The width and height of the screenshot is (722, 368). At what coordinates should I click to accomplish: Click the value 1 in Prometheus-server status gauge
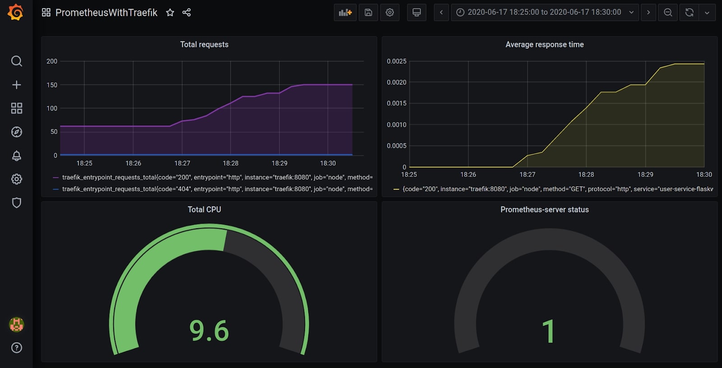tap(548, 331)
